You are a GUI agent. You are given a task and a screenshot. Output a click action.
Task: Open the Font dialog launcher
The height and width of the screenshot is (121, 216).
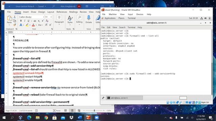[x=52, y=29]
